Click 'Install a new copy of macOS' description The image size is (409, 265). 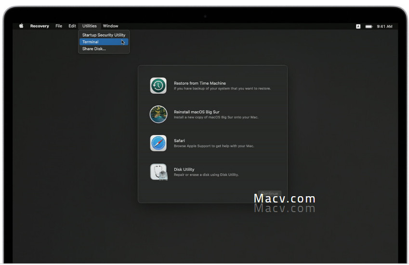click(x=216, y=117)
